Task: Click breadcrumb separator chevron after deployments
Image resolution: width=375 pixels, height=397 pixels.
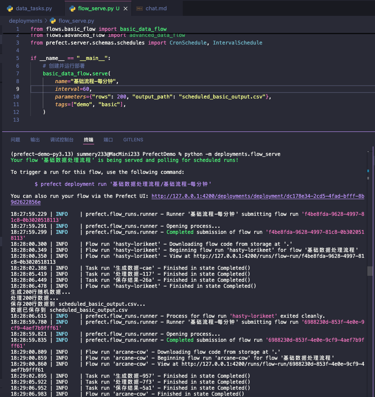Action: [46, 21]
